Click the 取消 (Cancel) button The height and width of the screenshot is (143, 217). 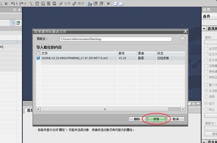coord(176,119)
